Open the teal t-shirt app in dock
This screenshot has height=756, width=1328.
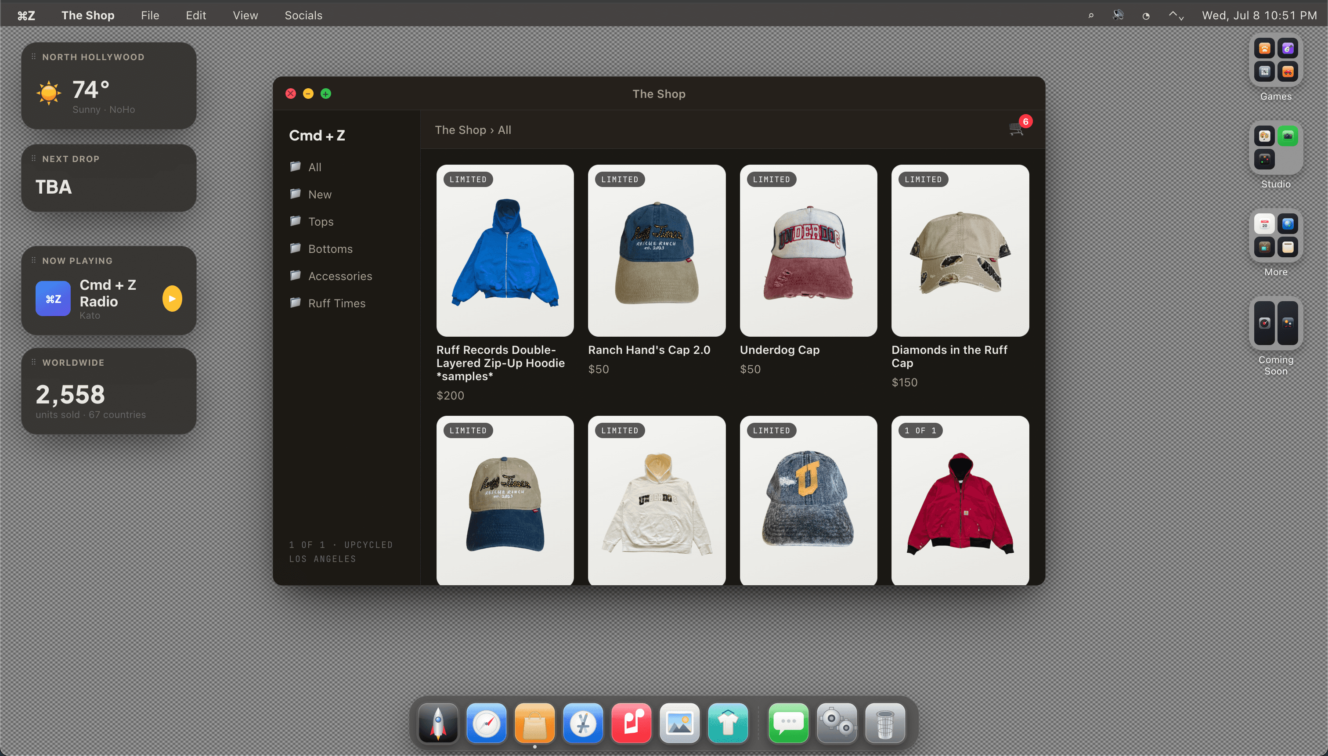click(728, 723)
